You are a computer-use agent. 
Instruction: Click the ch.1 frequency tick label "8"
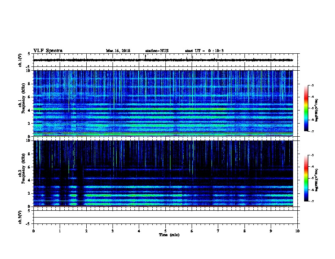point(29,84)
